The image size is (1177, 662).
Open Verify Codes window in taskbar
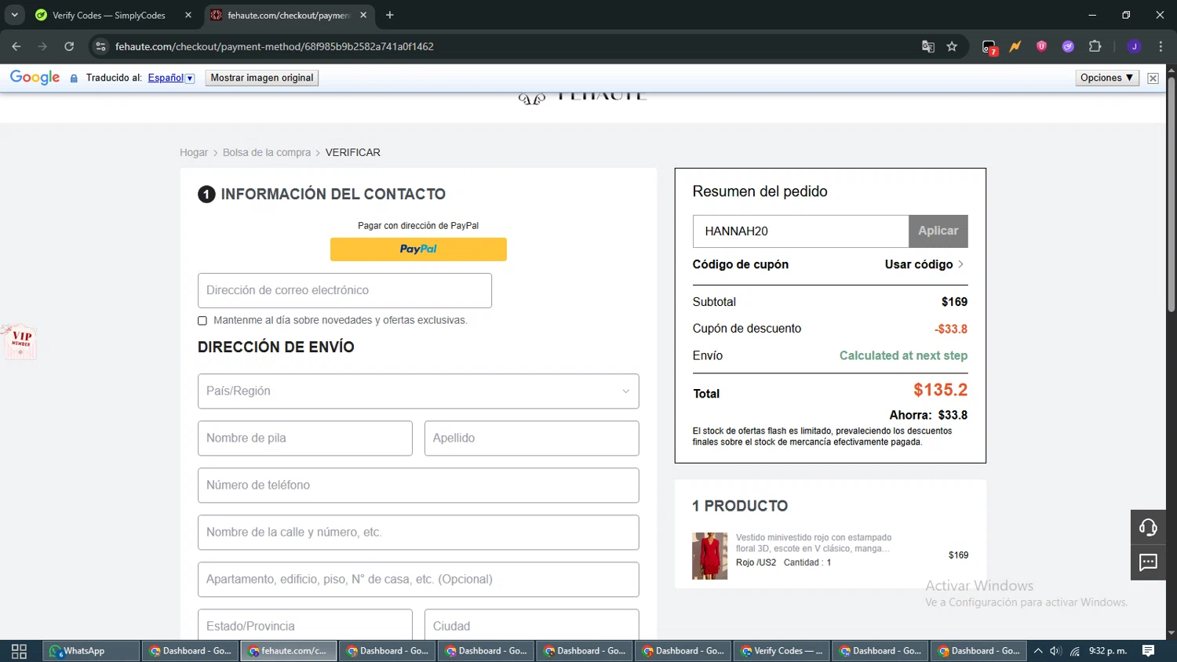pos(782,651)
